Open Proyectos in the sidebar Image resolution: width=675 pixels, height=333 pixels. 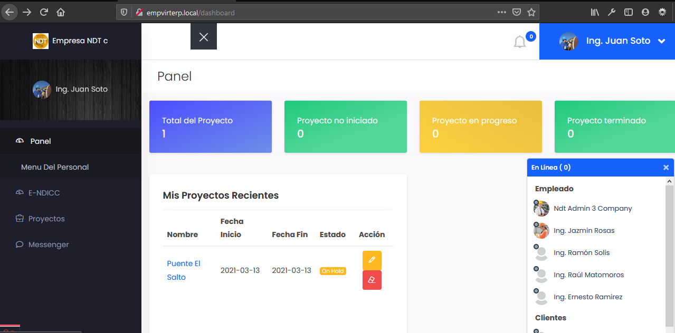click(46, 219)
